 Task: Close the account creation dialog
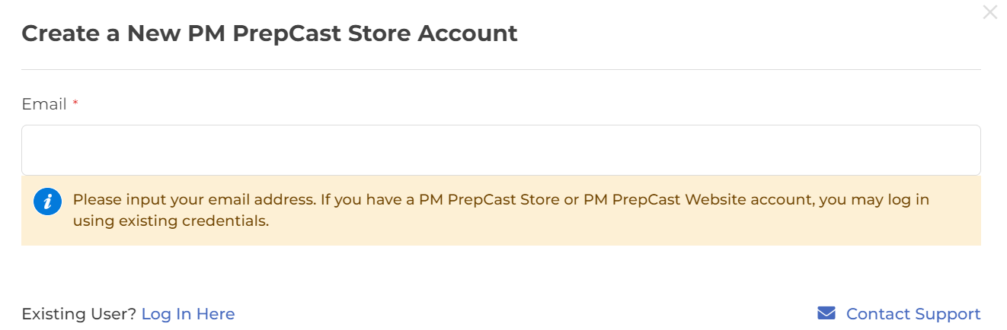(x=989, y=12)
